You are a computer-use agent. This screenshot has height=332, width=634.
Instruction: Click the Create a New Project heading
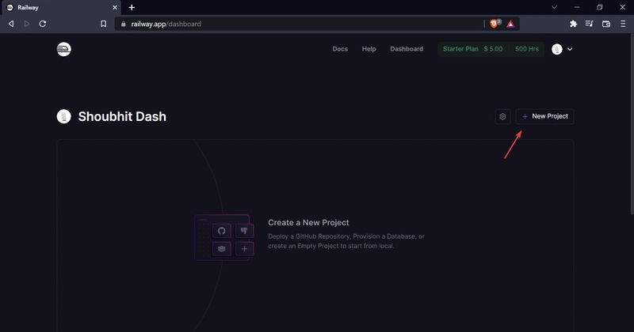click(308, 223)
